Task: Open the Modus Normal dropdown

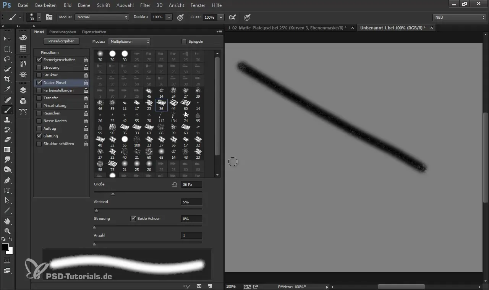Action: click(102, 17)
